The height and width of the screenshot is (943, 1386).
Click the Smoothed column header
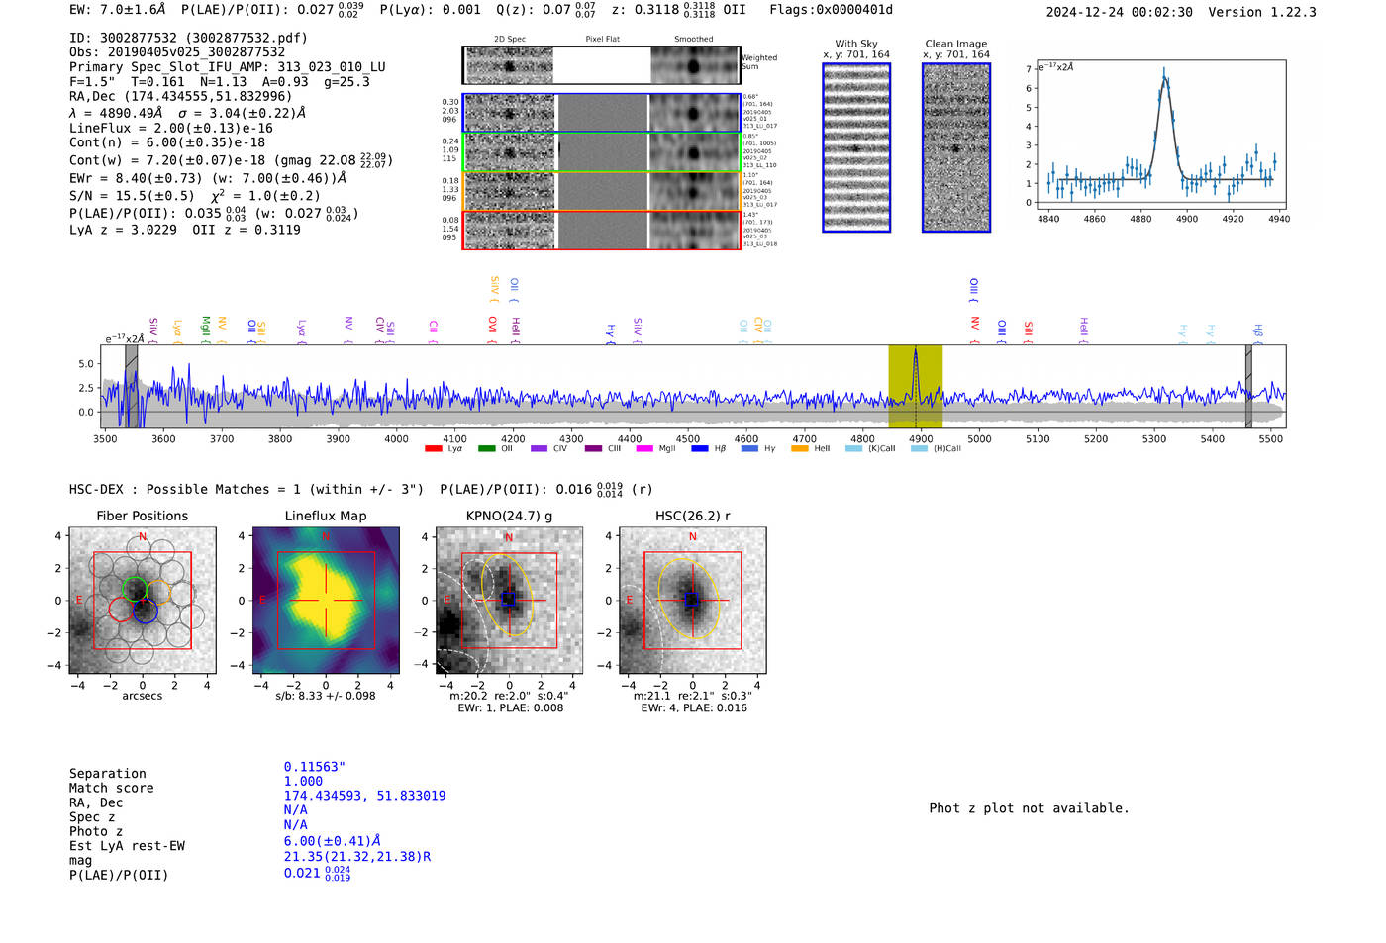(693, 39)
